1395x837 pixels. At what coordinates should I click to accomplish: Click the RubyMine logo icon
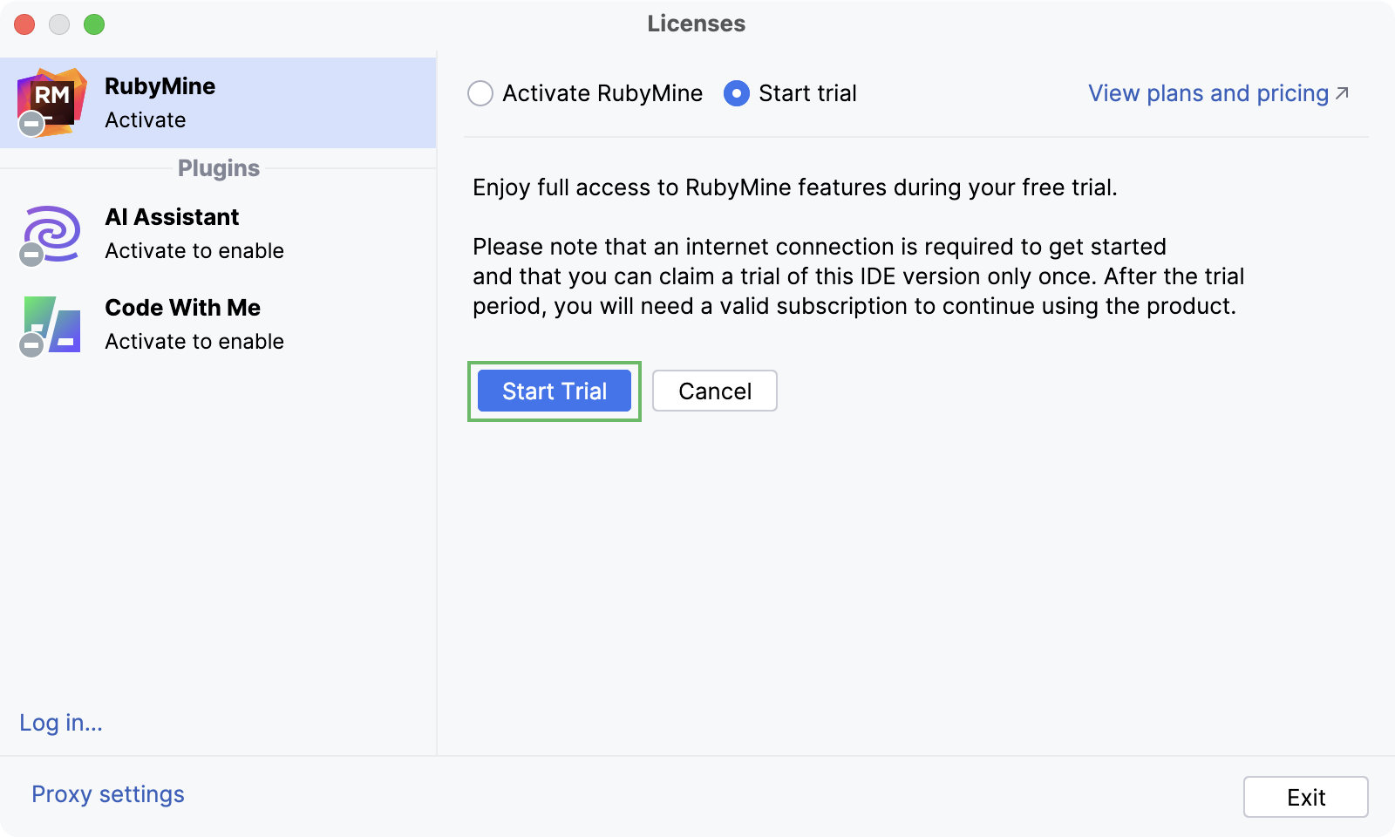(51, 102)
